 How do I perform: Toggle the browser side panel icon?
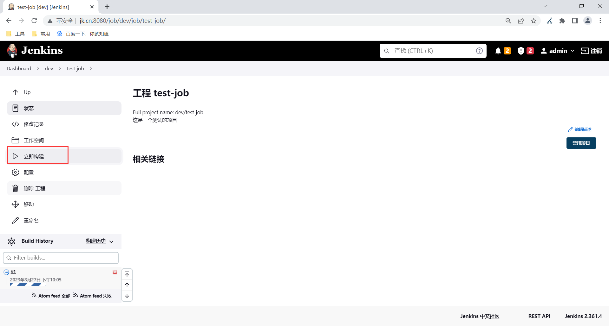coord(575,21)
